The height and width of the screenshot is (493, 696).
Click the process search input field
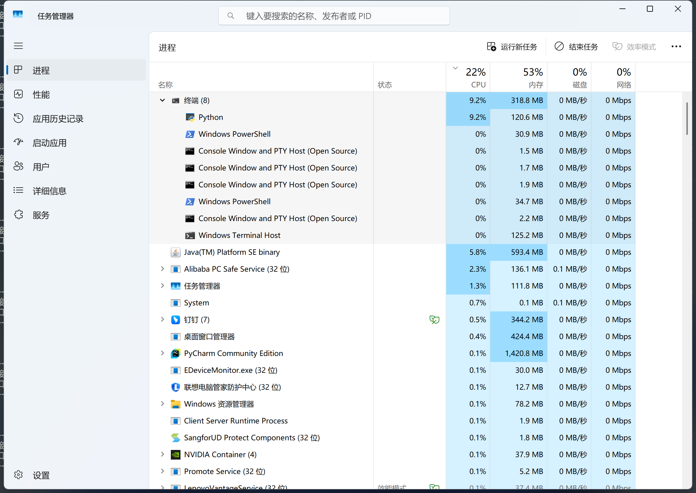point(334,16)
